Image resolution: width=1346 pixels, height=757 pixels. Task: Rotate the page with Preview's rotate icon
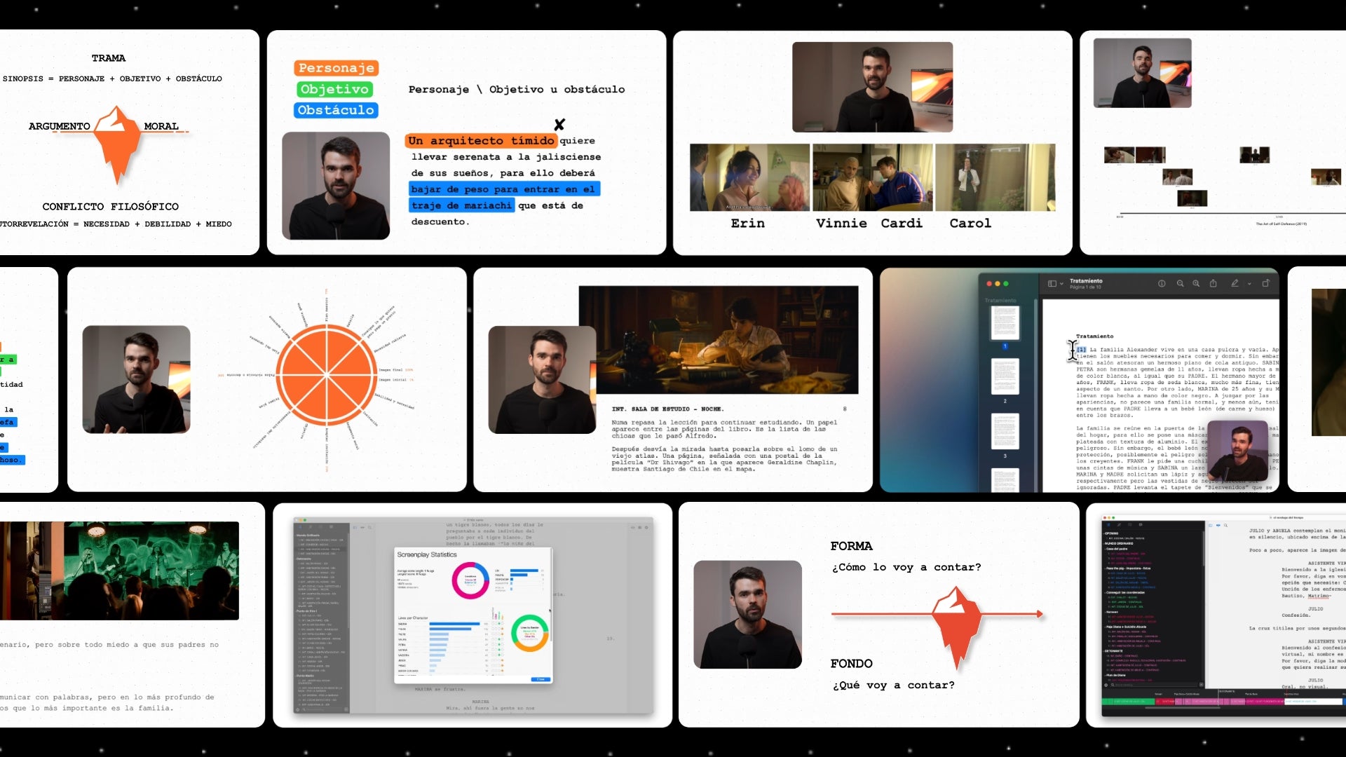click(x=1266, y=283)
